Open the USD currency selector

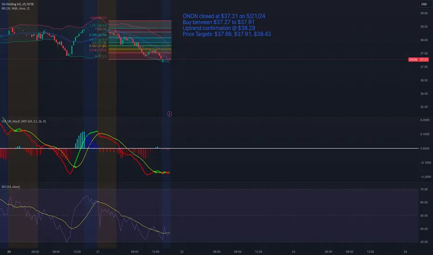[424, 4]
